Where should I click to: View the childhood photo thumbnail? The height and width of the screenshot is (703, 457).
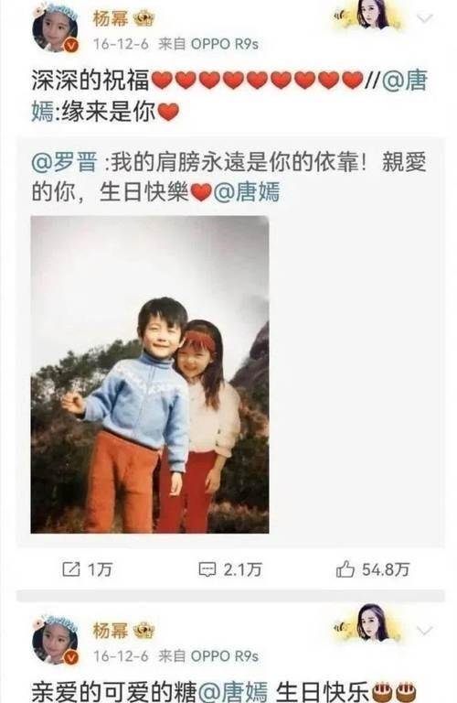(x=150, y=374)
